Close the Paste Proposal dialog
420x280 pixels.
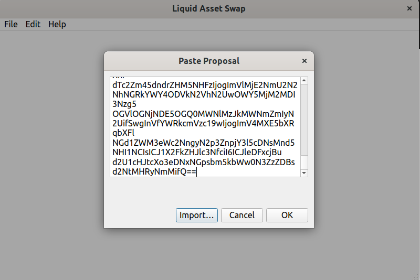click(x=304, y=61)
